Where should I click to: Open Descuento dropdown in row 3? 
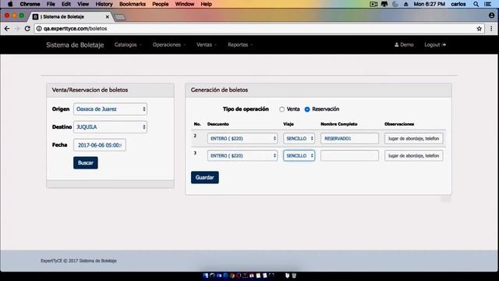click(x=242, y=156)
